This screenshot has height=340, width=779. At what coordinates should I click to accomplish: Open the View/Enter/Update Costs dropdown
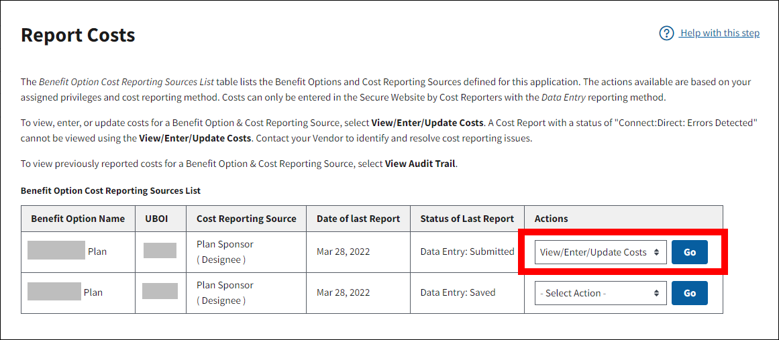tap(601, 252)
